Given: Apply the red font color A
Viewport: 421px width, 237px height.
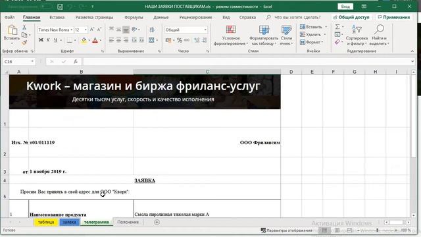Looking at the screenshot, I should coord(95,40).
